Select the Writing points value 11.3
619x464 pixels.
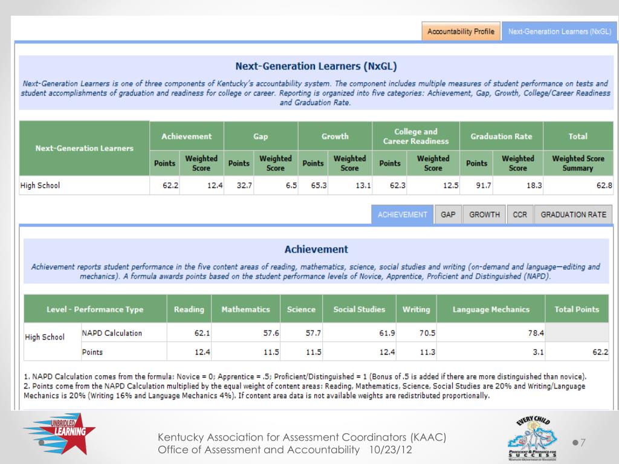click(427, 352)
